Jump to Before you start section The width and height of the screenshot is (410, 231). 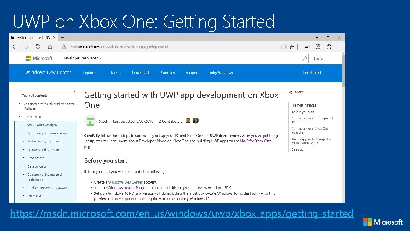tap(303, 112)
